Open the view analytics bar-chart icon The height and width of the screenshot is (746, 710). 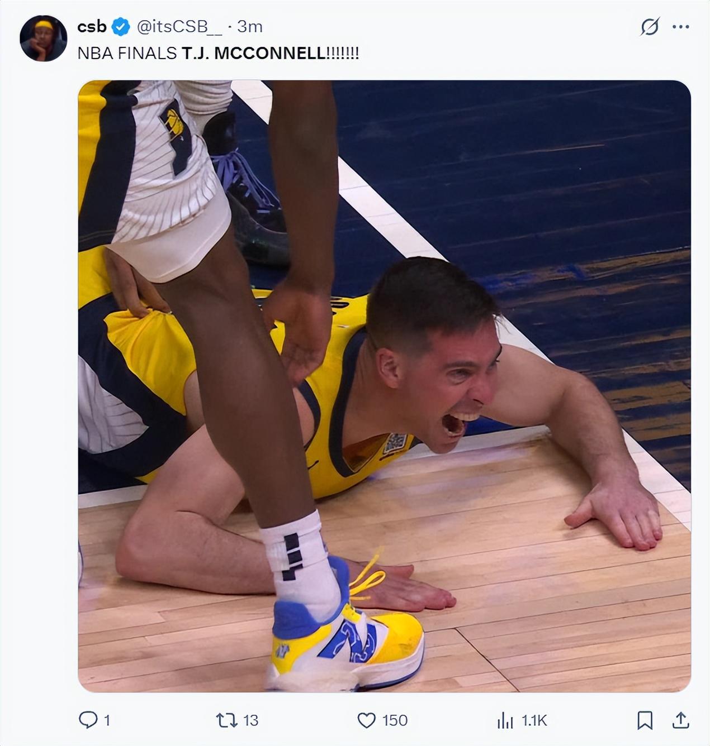505,720
